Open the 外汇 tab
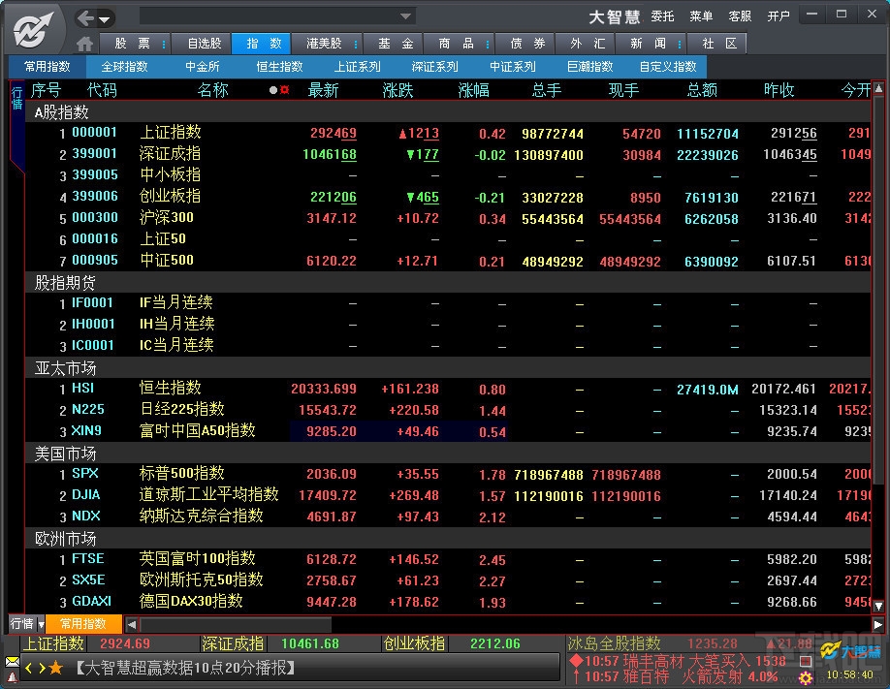Image resolution: width=890 pixels, height=689 pixels. point(588,44)
